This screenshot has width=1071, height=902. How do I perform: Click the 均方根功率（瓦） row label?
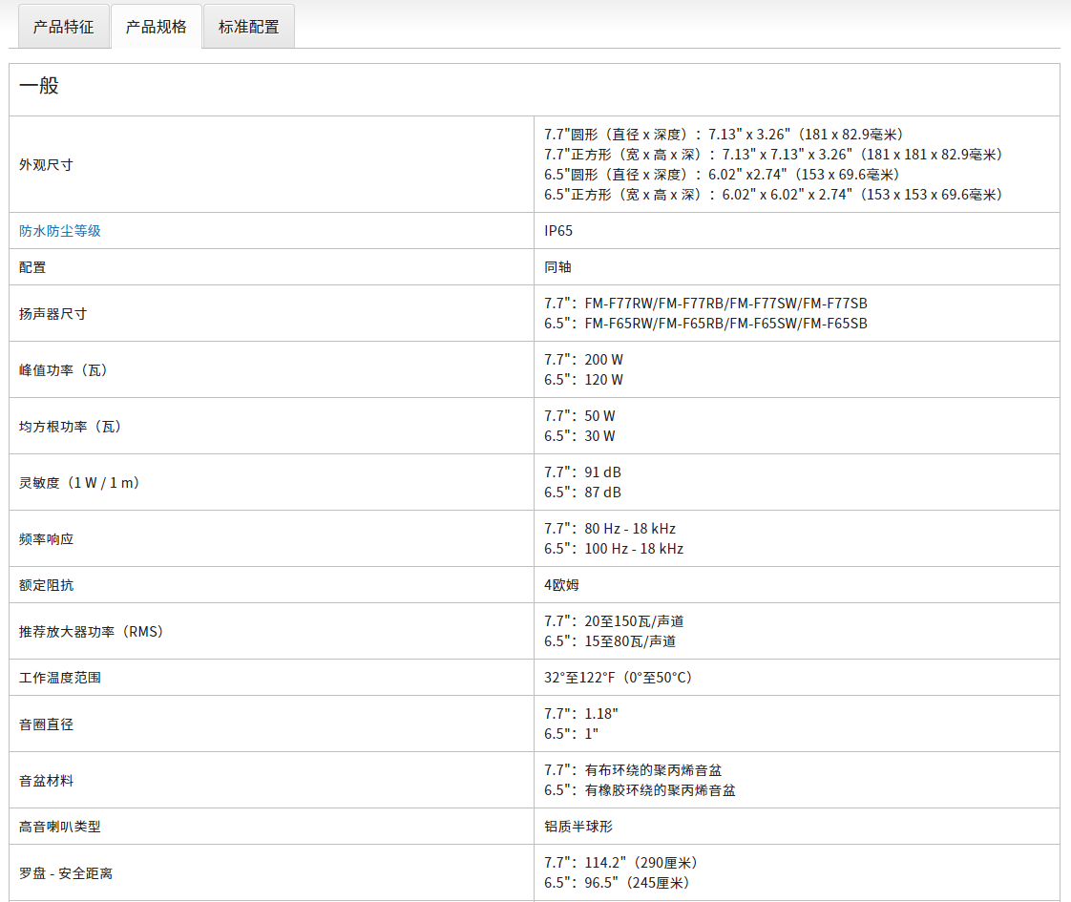(70, 426)
